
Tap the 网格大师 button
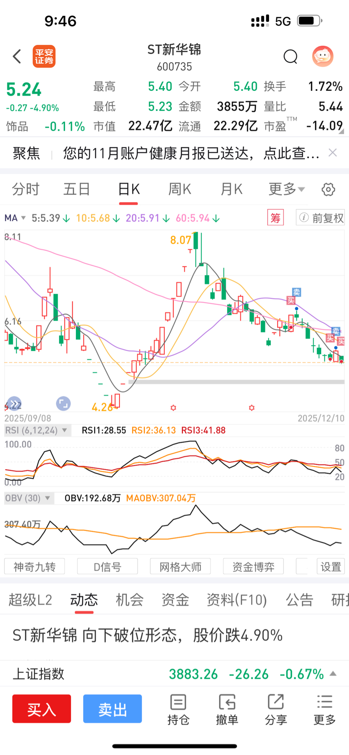point(180,566)
